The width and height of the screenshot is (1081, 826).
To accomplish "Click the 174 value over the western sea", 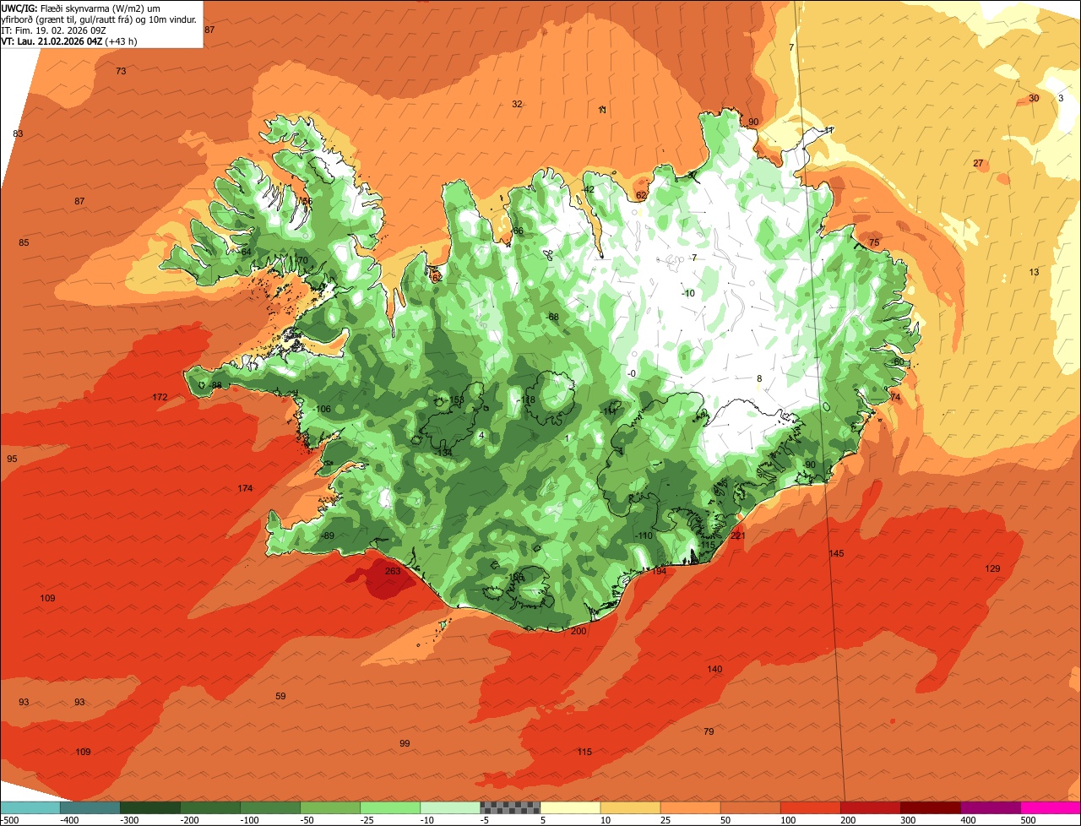I will 245,488.
